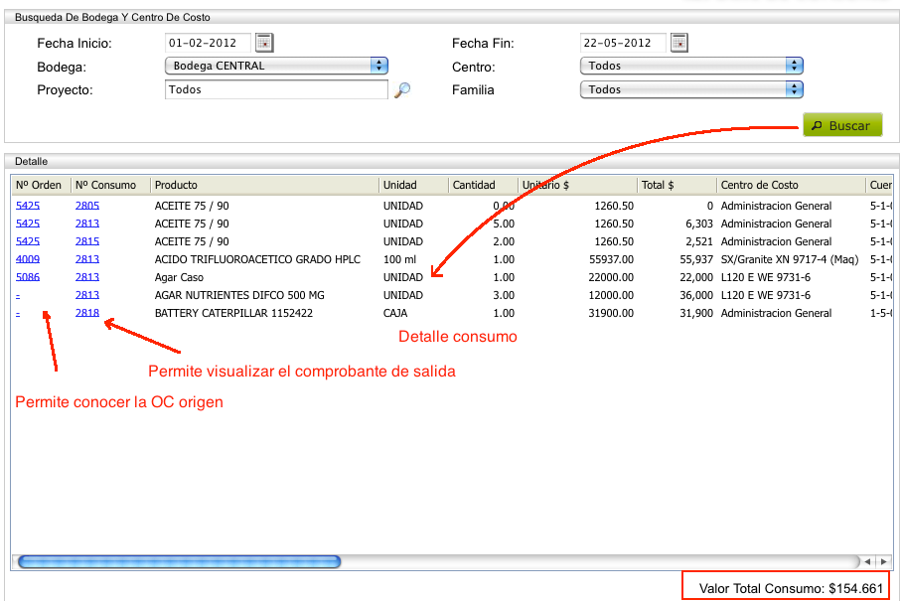Open the Bodega CENTRAL dropdown

click(276, 66)
